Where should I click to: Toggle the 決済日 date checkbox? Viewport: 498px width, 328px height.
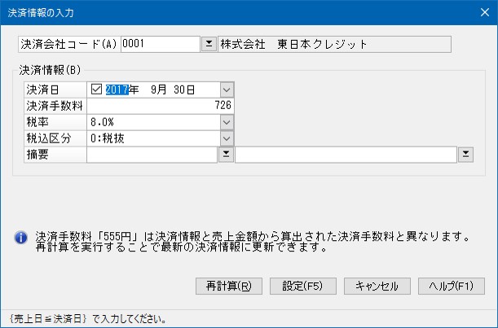97,90
